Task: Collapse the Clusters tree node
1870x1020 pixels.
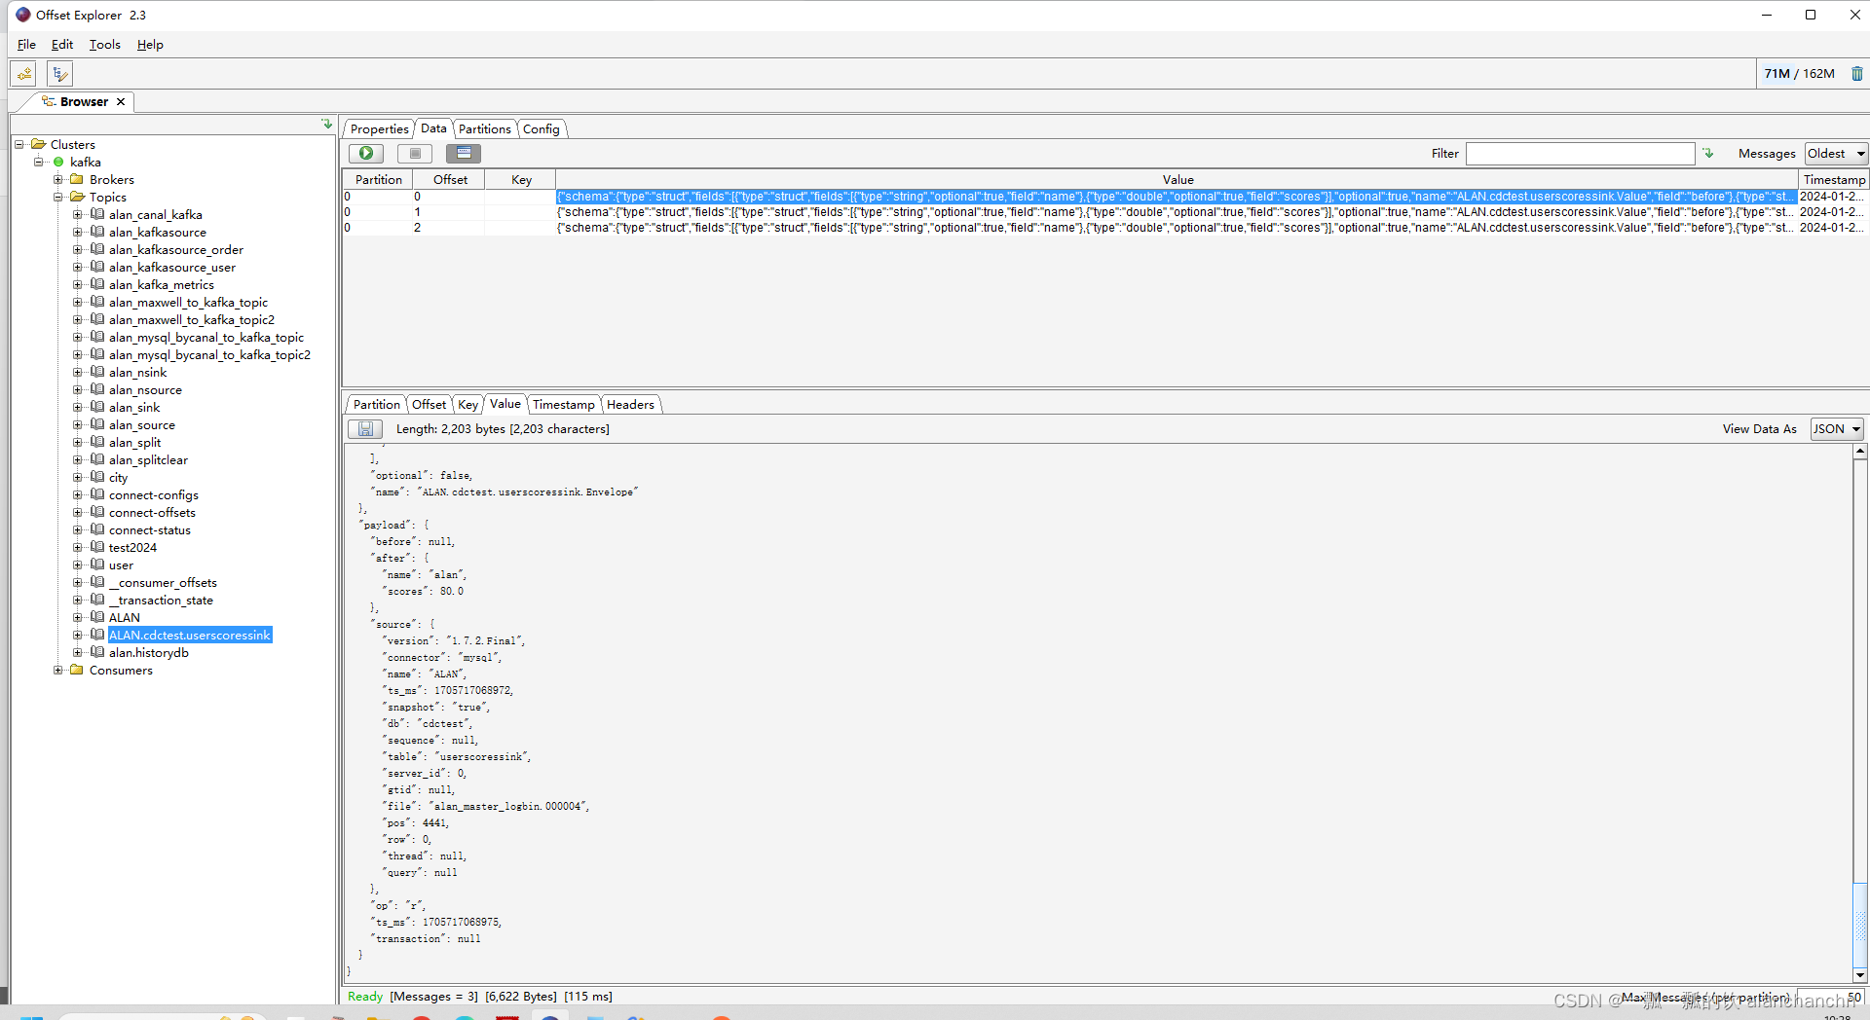Action: coord(19,145)
